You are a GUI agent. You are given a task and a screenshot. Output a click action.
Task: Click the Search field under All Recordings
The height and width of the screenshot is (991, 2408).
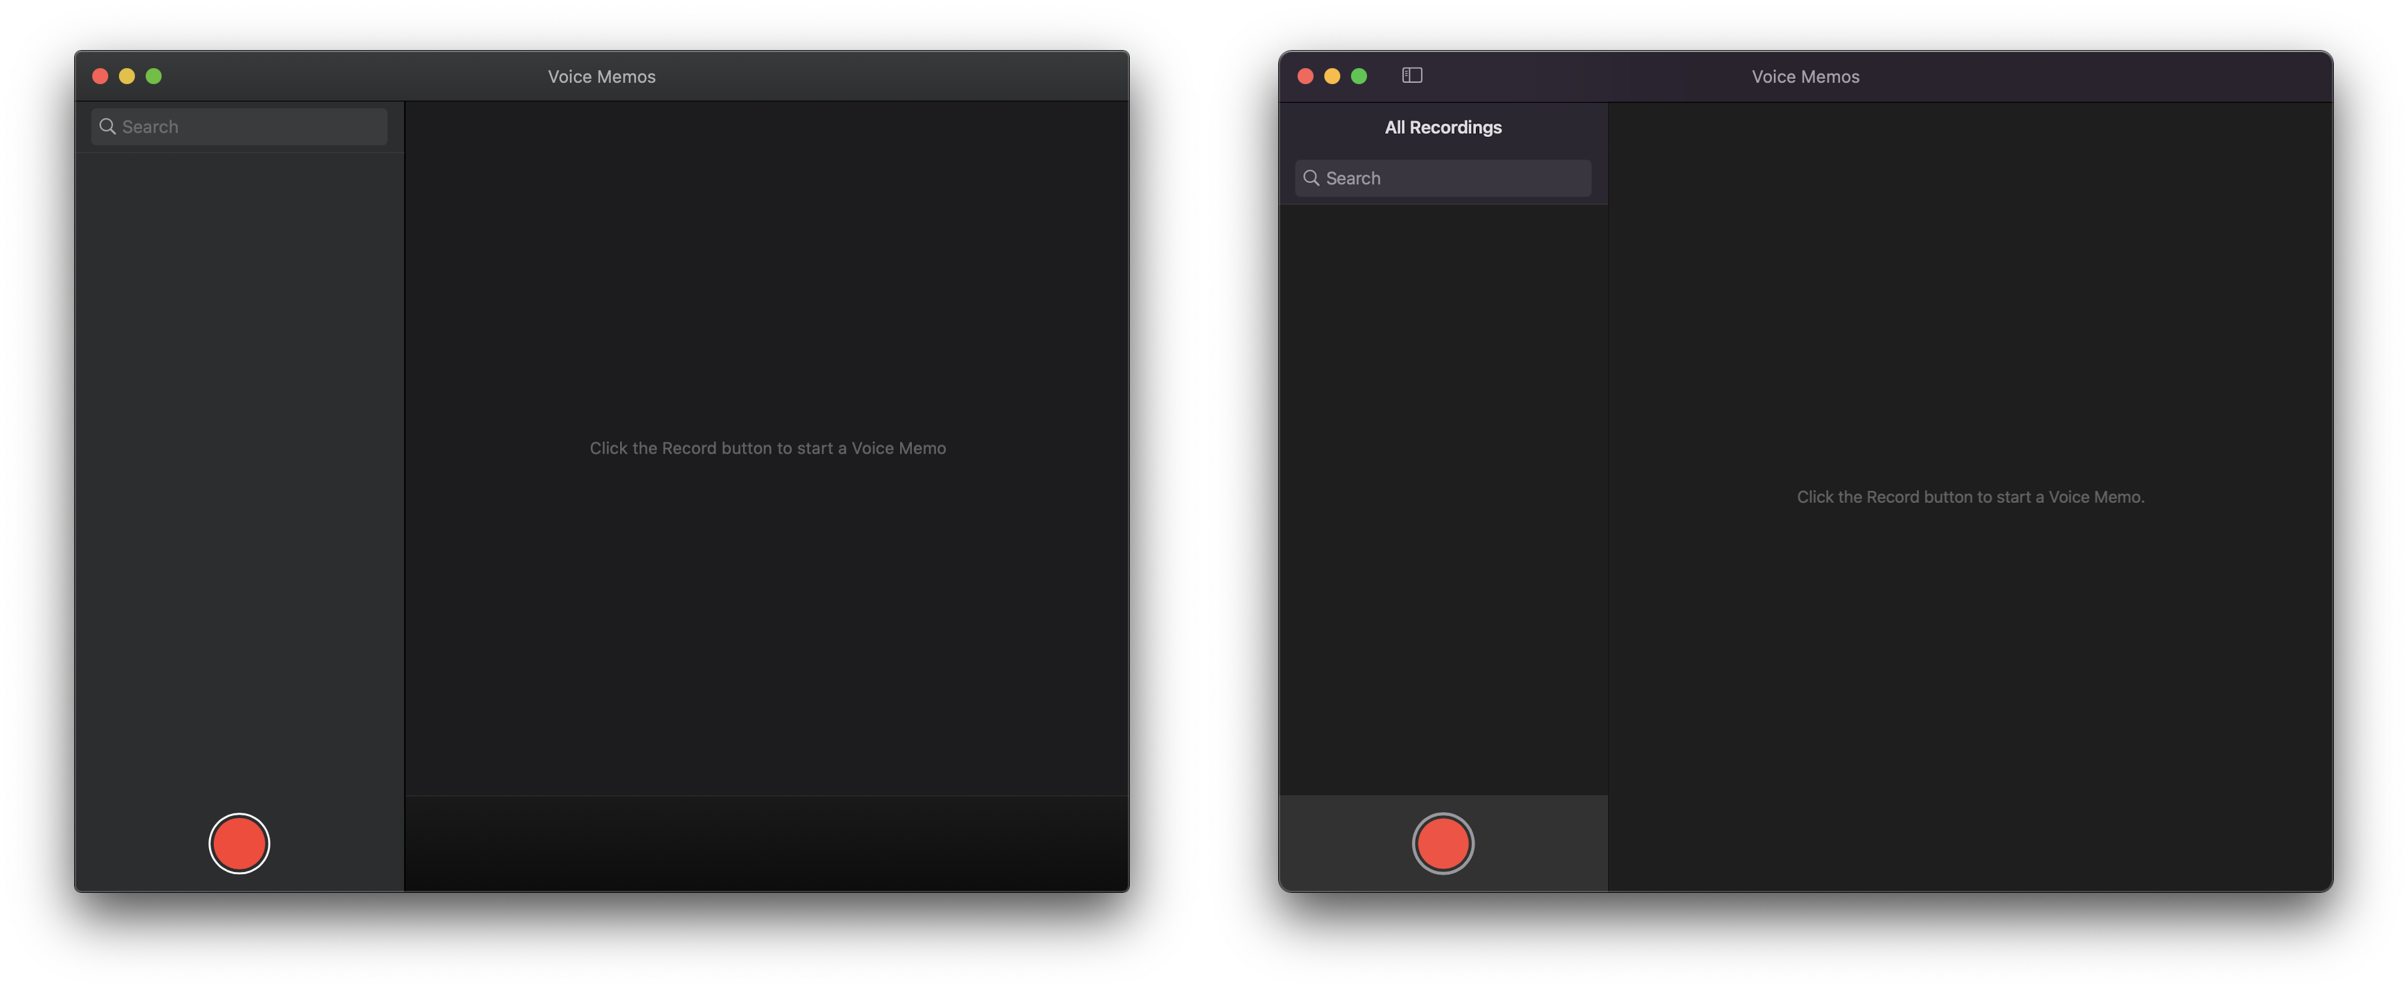[1443, 178]
